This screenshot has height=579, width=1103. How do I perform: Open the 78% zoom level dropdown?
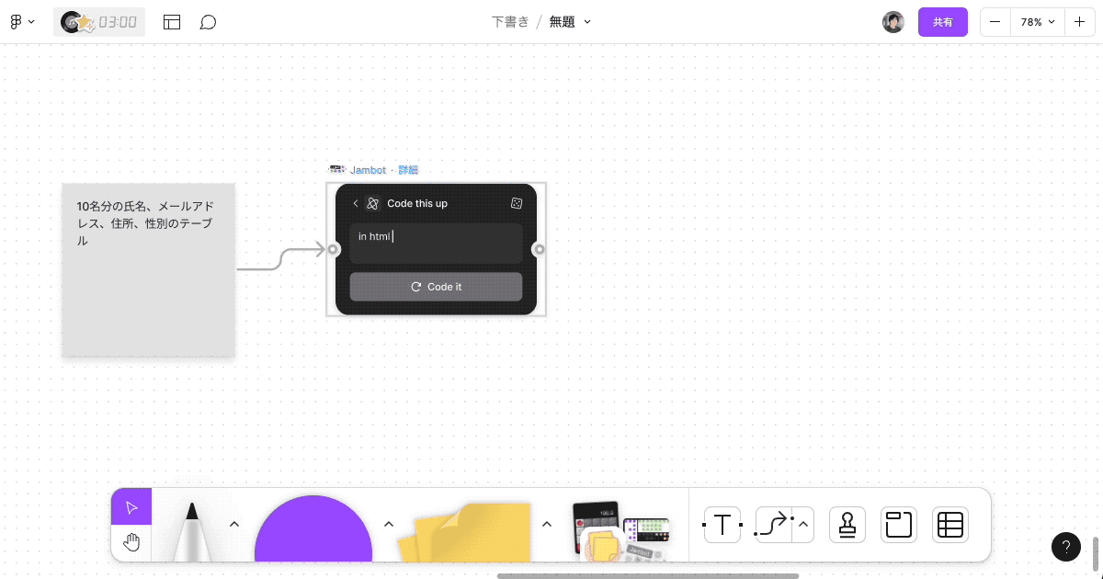click(1038, 21)
